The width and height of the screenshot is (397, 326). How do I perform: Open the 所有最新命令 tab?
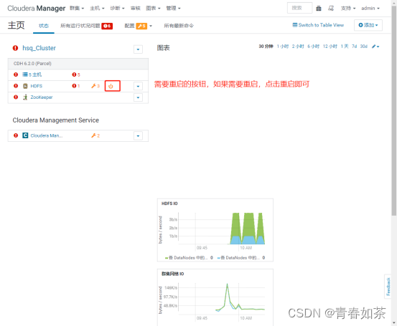point(179,26)
